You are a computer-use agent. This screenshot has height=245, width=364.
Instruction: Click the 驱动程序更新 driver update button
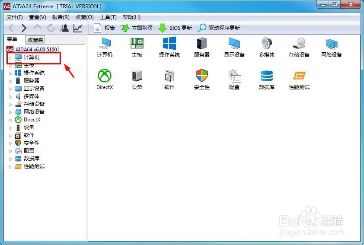point(219,28)
